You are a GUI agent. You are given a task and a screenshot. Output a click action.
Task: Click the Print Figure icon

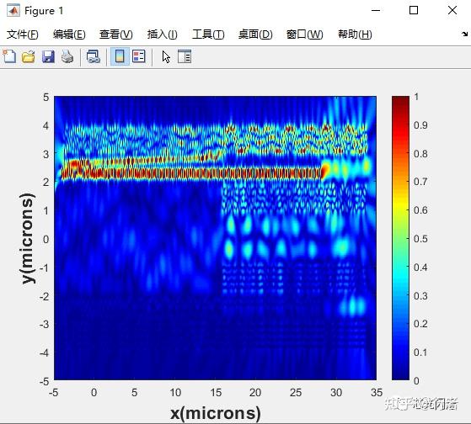(x=67, y=56)
